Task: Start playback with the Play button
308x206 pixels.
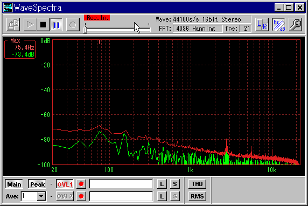Action: click(30, 25)
